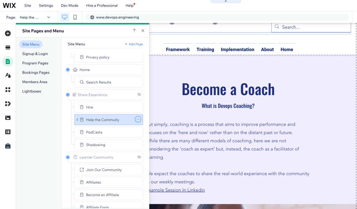Click the page icon of the Hire row
Screen dimensions: 357x209
(x=82, y=107)
